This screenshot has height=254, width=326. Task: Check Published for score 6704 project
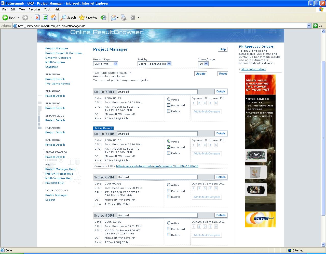tap(169, 191)
